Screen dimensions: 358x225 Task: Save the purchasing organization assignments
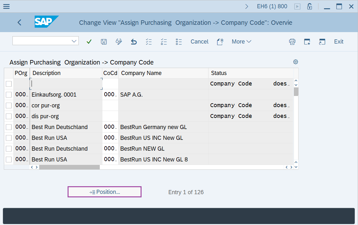coord(104,41)
